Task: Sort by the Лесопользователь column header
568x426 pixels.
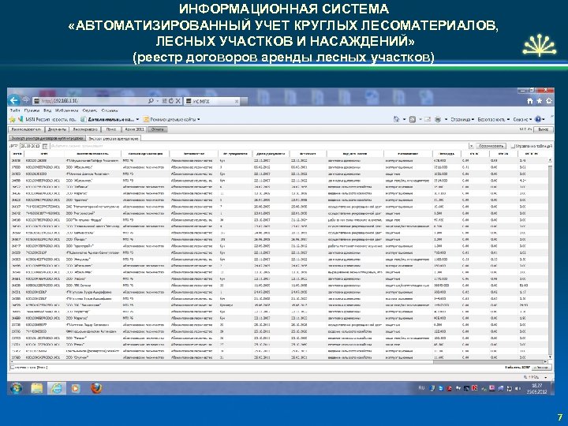Action: [x=92, y=154]
